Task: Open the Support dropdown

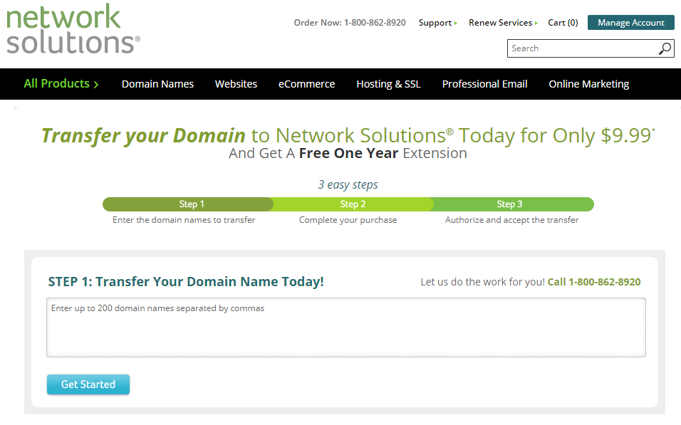Action: pyautogui.click(x=438, y=23)
